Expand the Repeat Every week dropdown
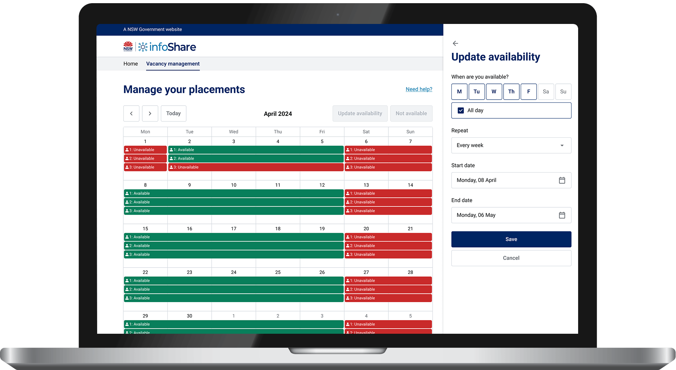Screen dimensions: 676x370 tap(511, 145)
